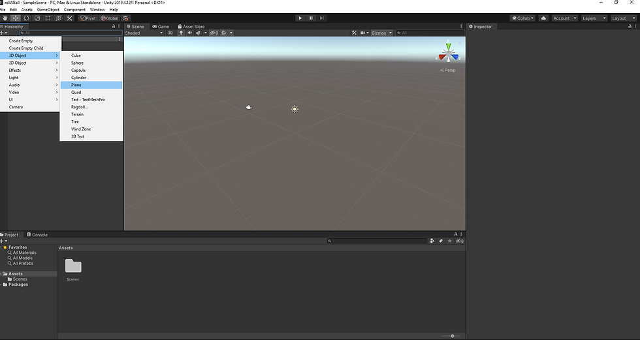Click the Step frame button
This screenshot has width=640, height=340.
(x=321, y=18)
